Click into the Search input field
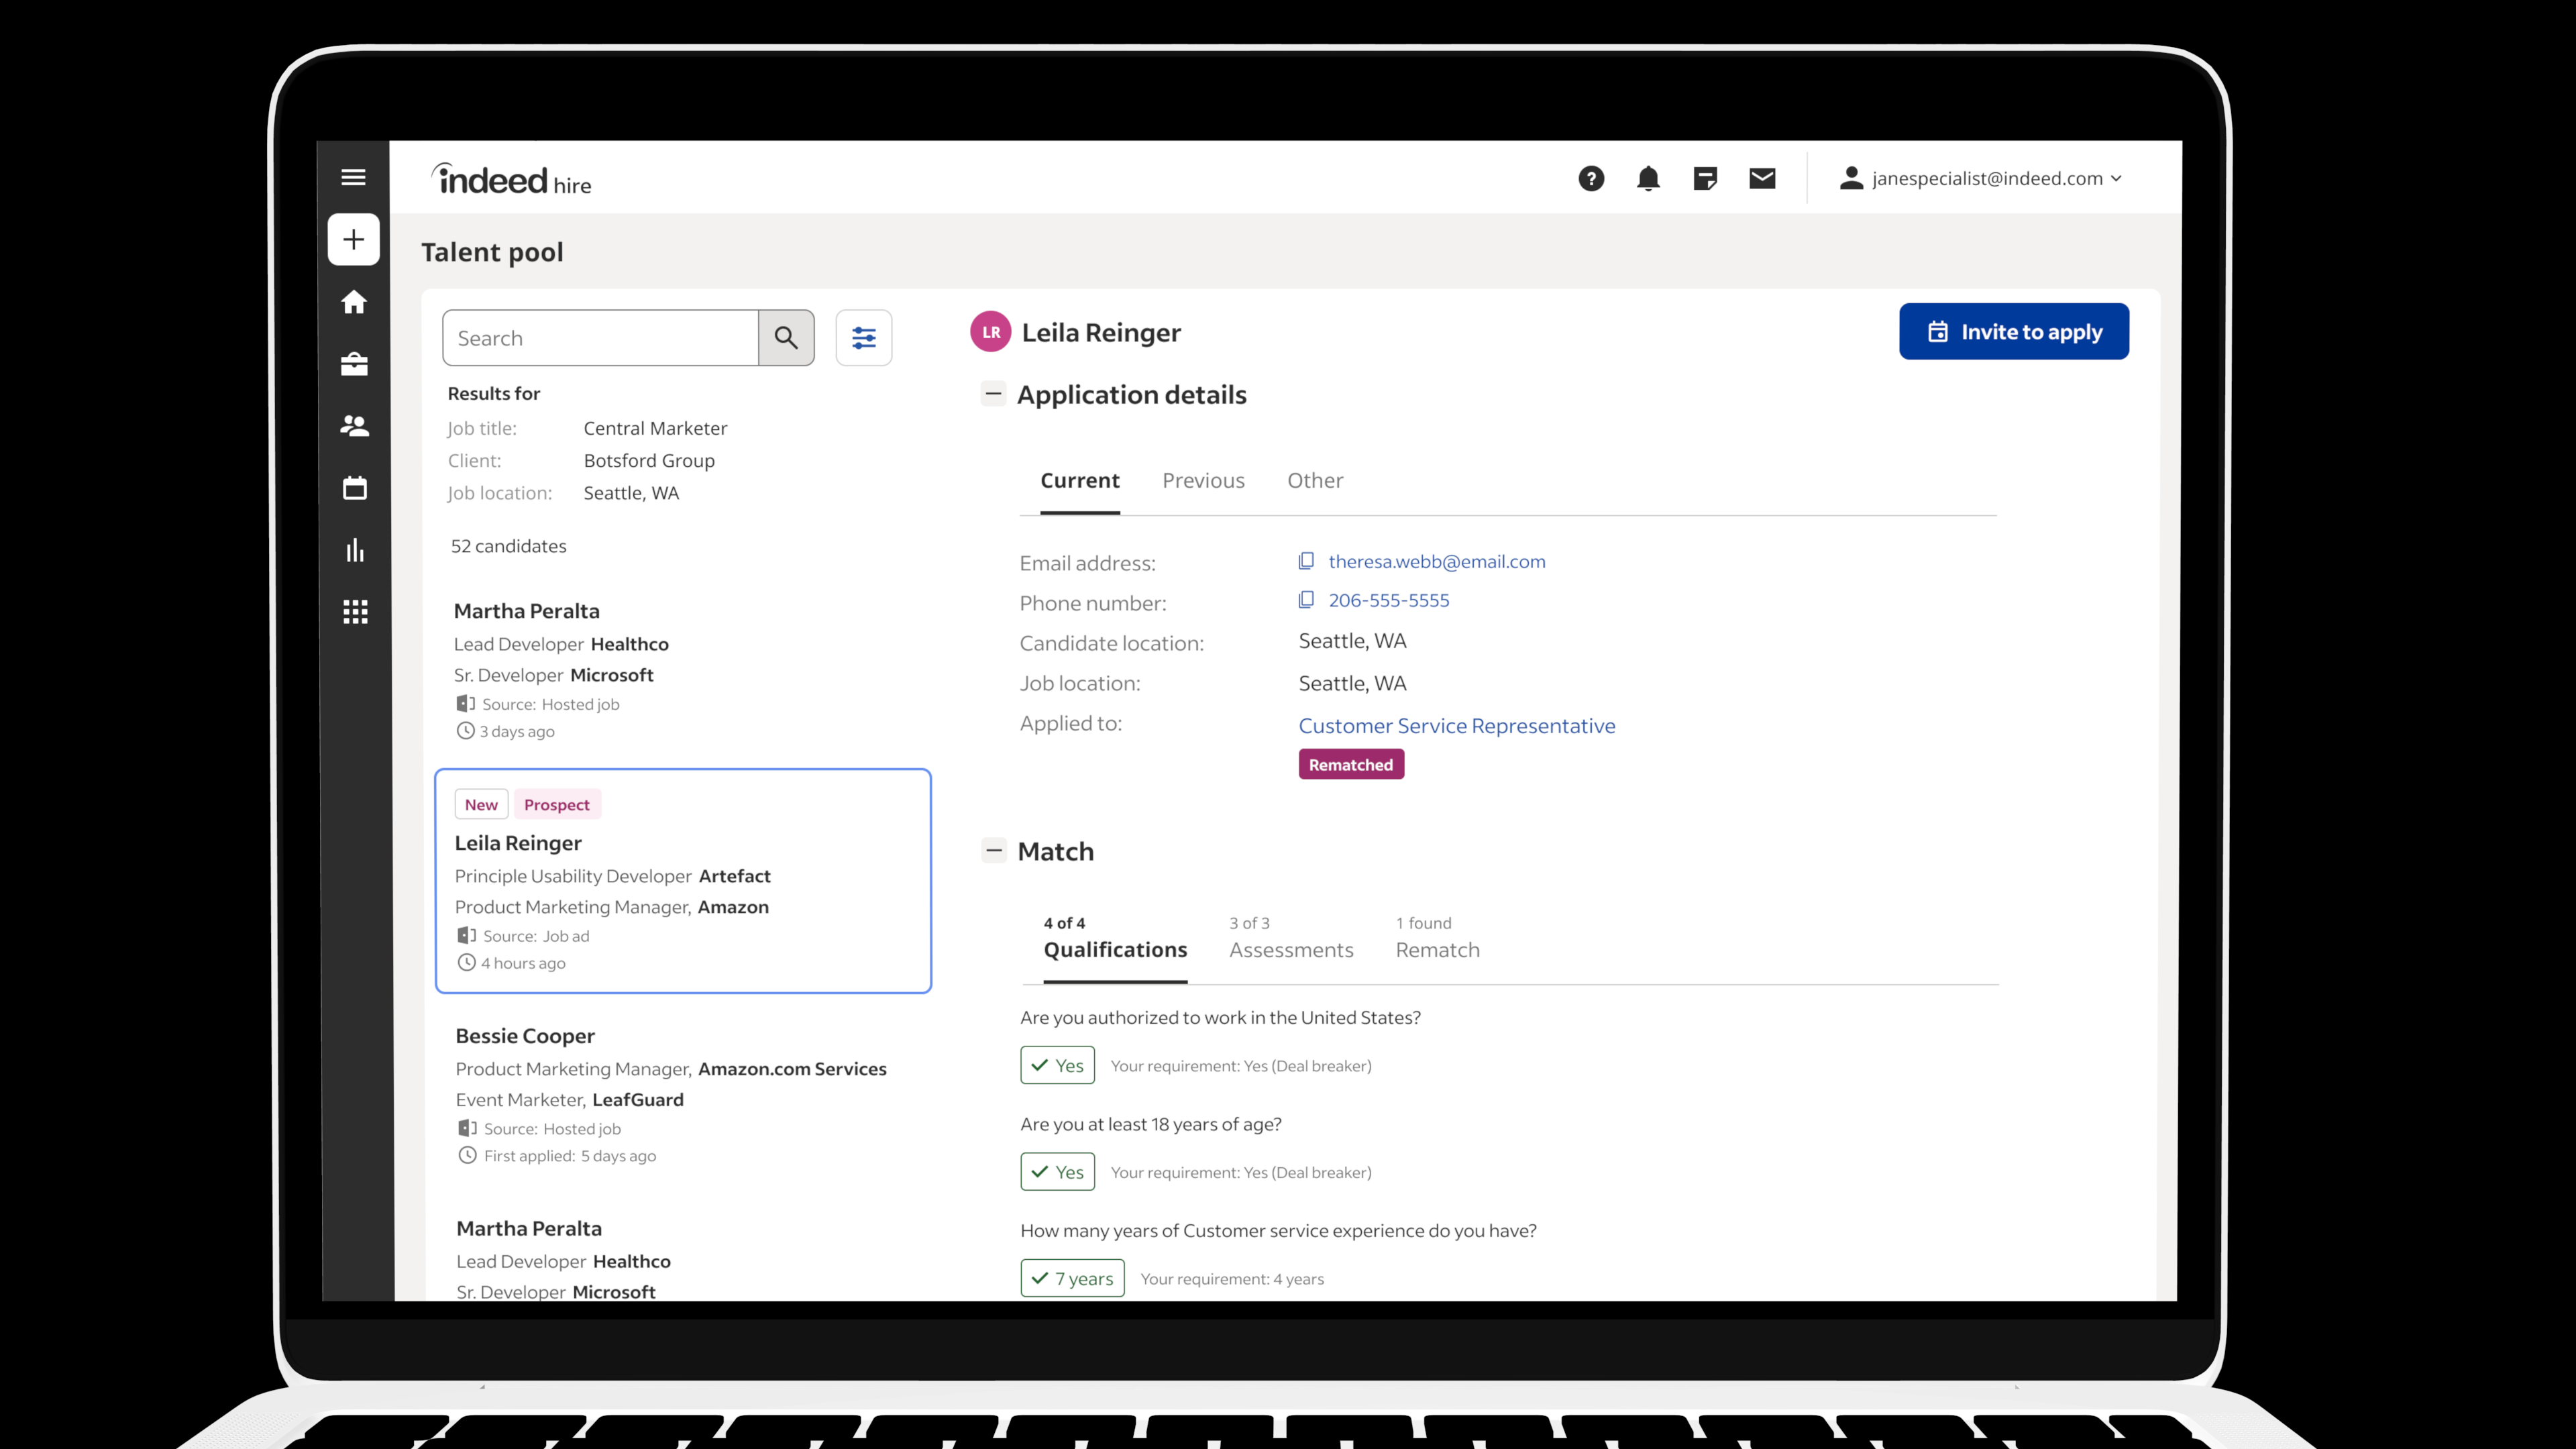 click(601, 338)
